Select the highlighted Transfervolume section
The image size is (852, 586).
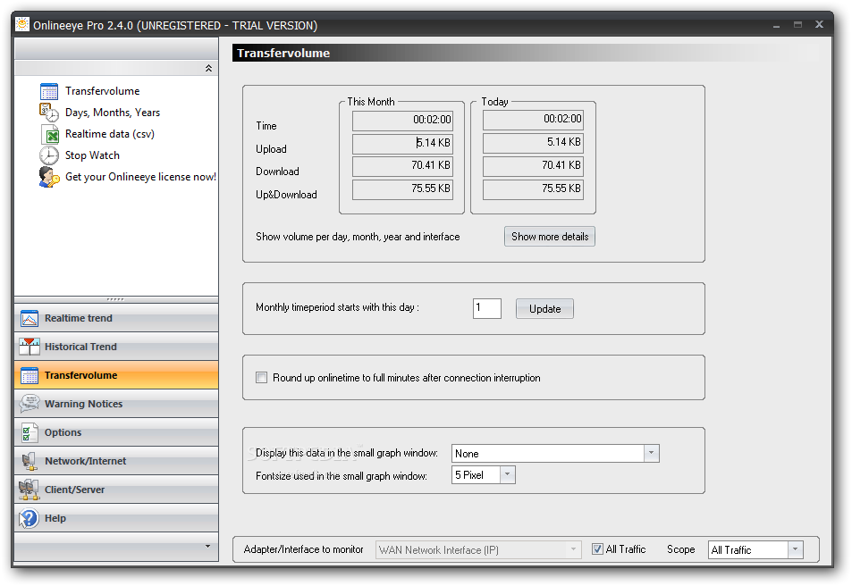[116, 375]
